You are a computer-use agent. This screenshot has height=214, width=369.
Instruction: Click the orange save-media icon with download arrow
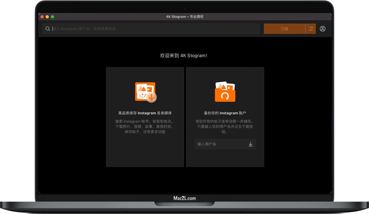(145, 92)
